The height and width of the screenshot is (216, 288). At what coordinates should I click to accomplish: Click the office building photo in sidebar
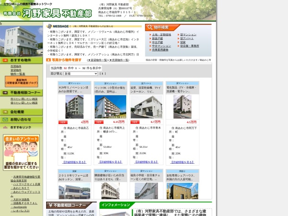(21, 41)
